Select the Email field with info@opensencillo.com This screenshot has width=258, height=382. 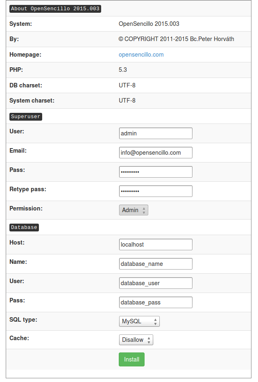(156, 153)
